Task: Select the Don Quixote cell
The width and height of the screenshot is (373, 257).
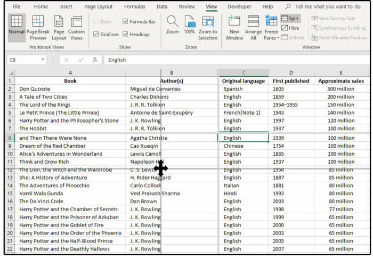Action: (70, 89)
